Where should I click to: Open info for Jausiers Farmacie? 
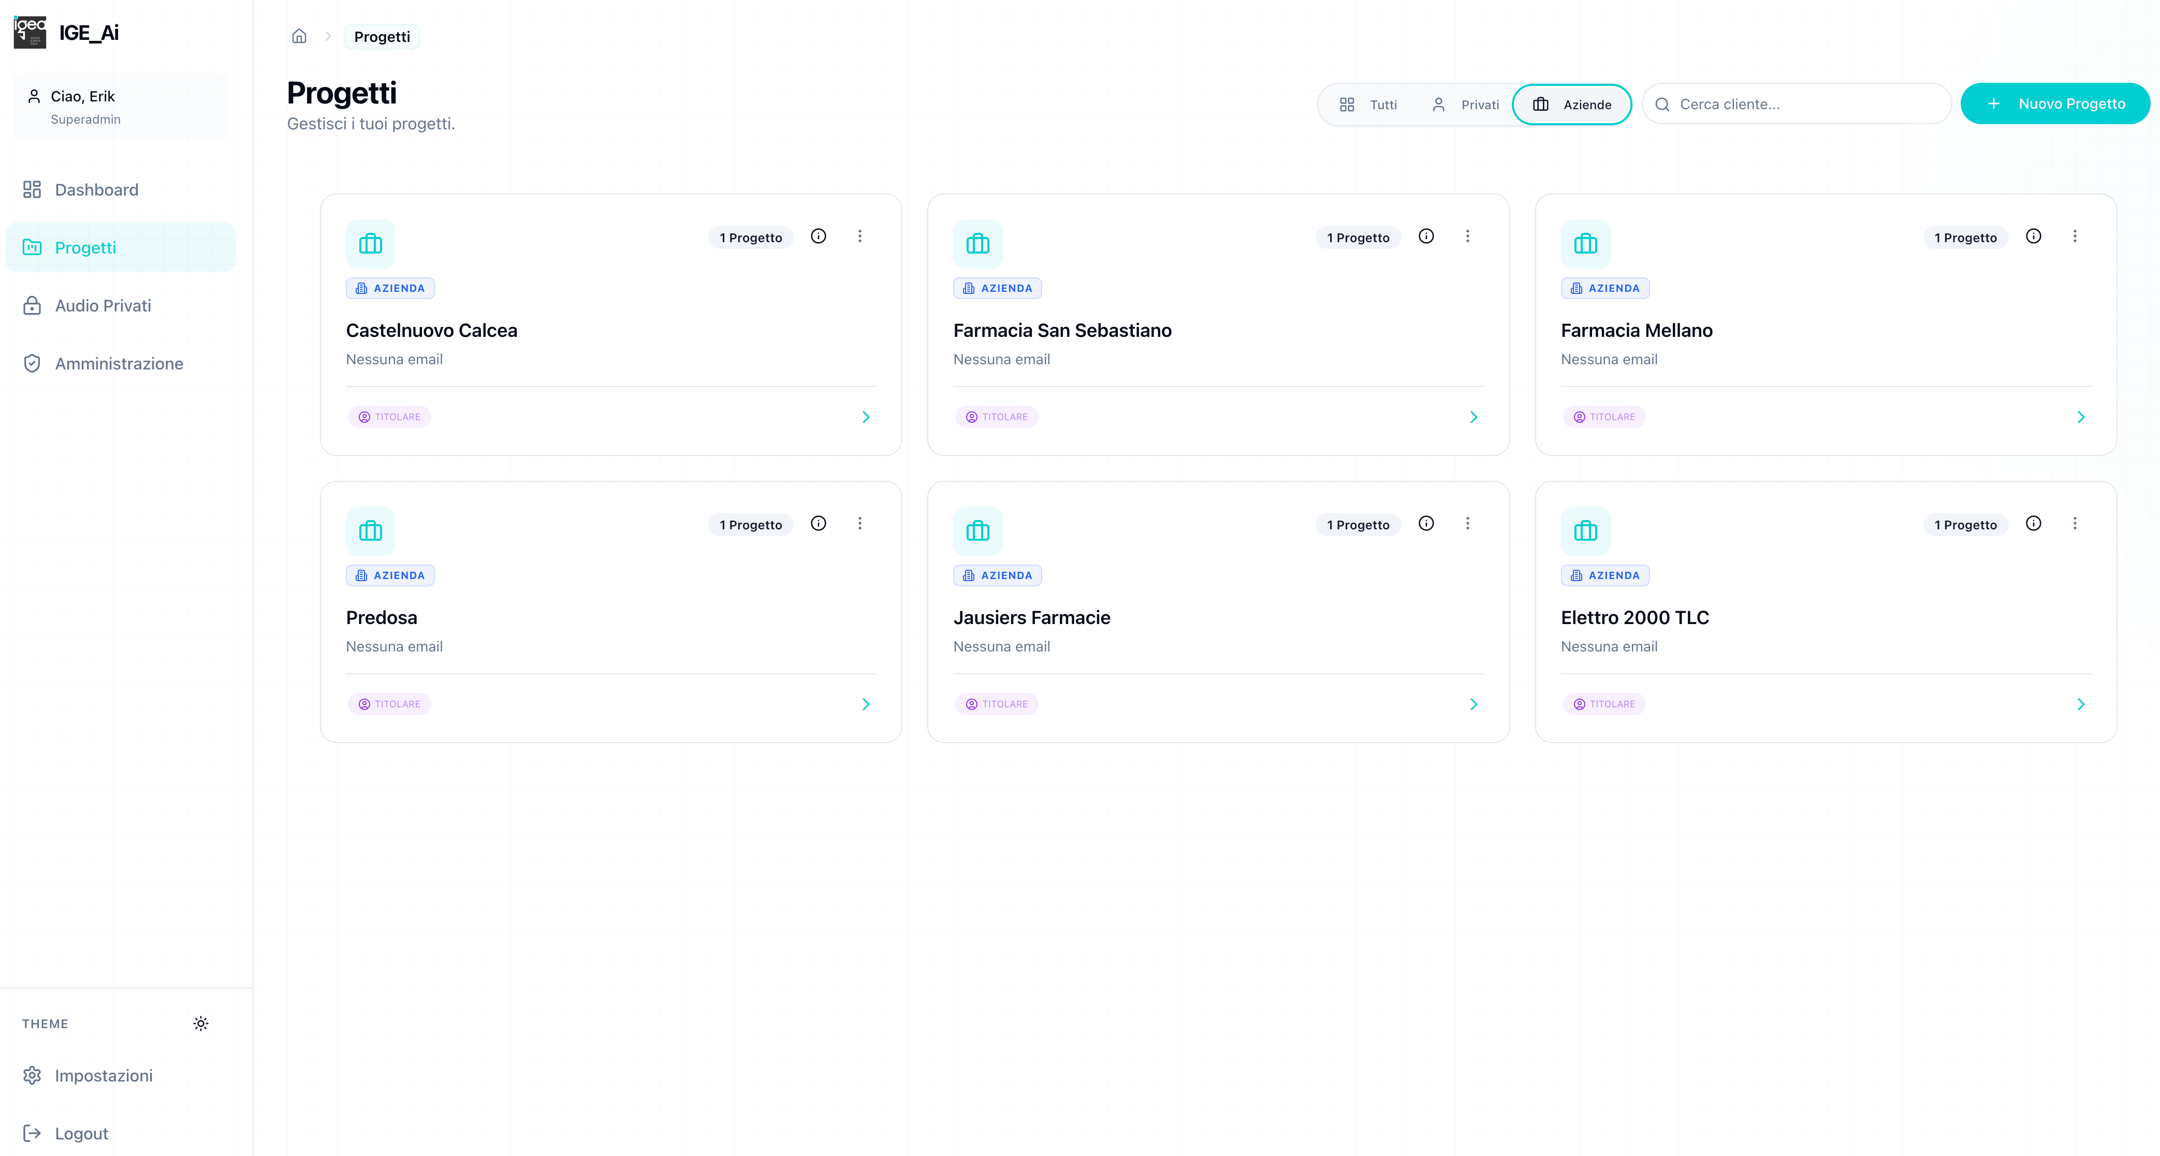pyautogui.click(x=1425, y=523)
